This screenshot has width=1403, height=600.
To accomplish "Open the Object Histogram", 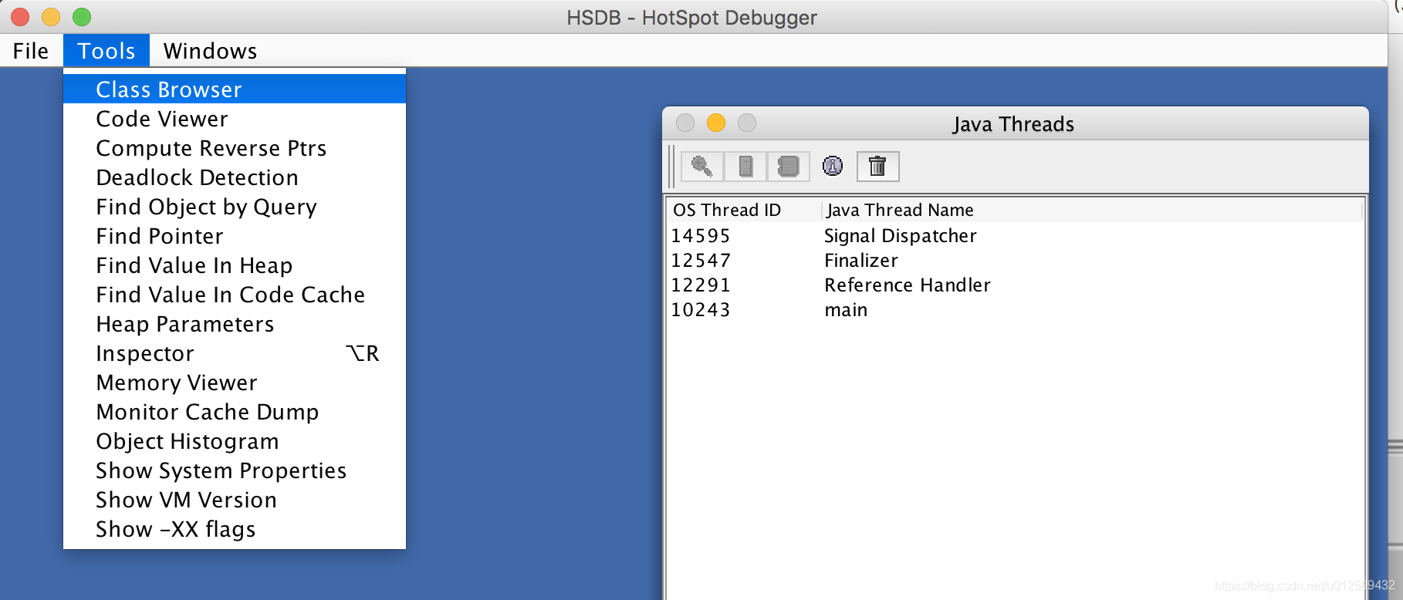I will point(235,440).
